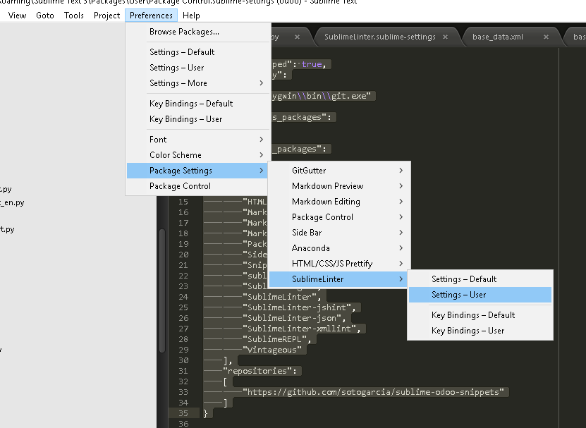Open Key Bindings – Default in Preferences menu
586x428 pixels.
coord(197,104)
